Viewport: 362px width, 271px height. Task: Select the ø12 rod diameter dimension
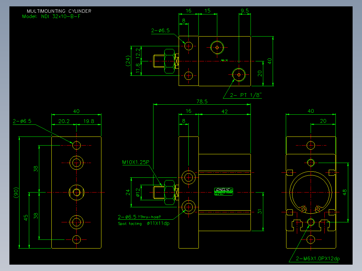(x=138, y=193)
